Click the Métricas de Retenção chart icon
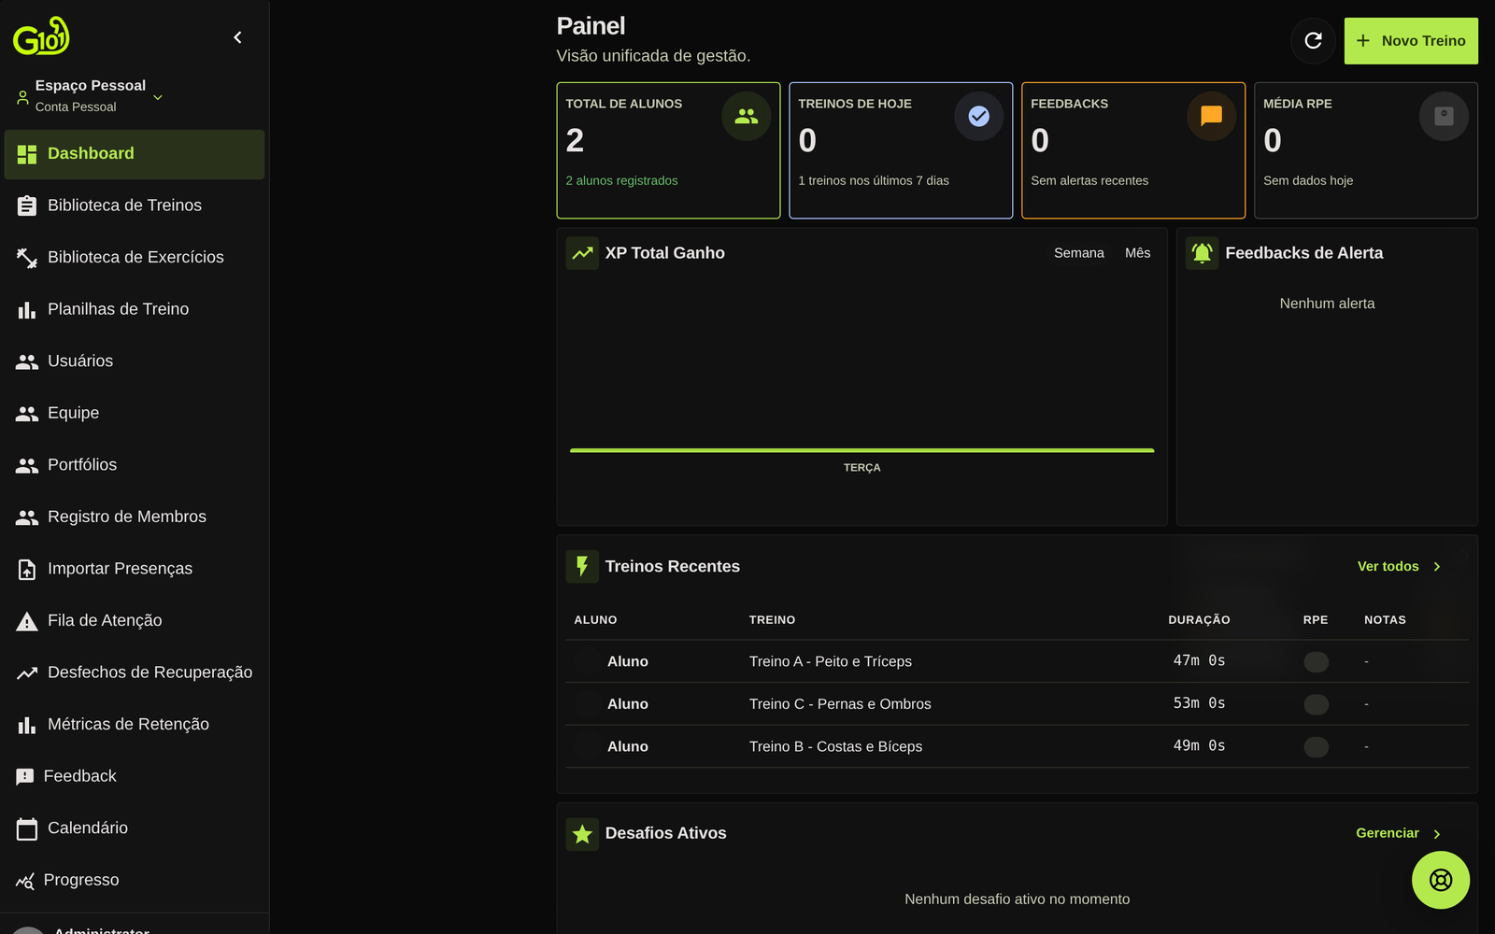Viewport: 1495px width, 934px height. pos(27,725)
